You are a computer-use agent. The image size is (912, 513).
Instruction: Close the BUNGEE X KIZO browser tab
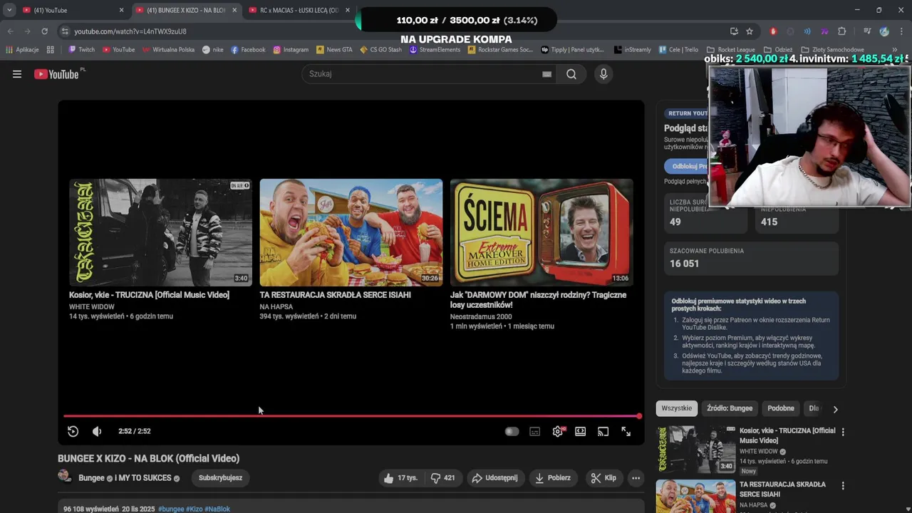pyautogui.click(x=234, y=10)
